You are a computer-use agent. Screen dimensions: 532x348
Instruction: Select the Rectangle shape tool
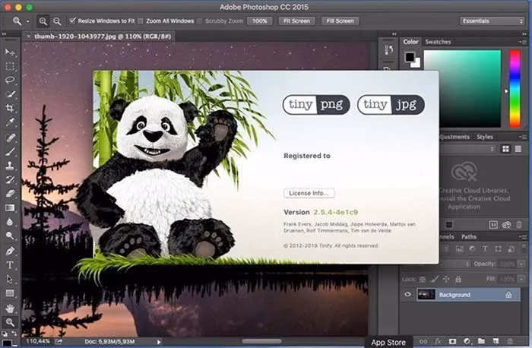click(10, 293)
